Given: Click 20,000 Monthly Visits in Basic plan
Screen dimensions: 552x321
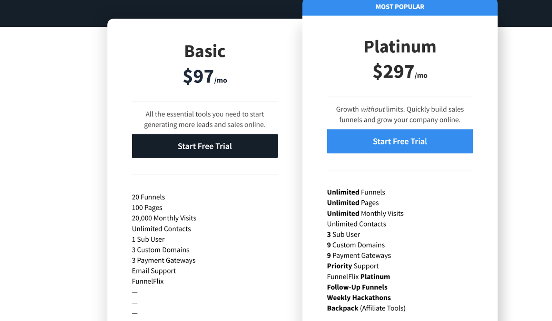Looking at the screenshot, I should (164, 218).
